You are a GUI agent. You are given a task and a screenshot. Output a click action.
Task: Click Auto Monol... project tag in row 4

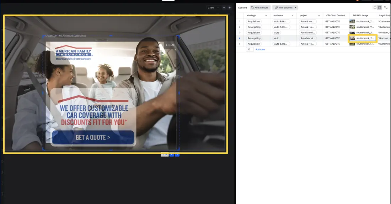coord(308,38)
